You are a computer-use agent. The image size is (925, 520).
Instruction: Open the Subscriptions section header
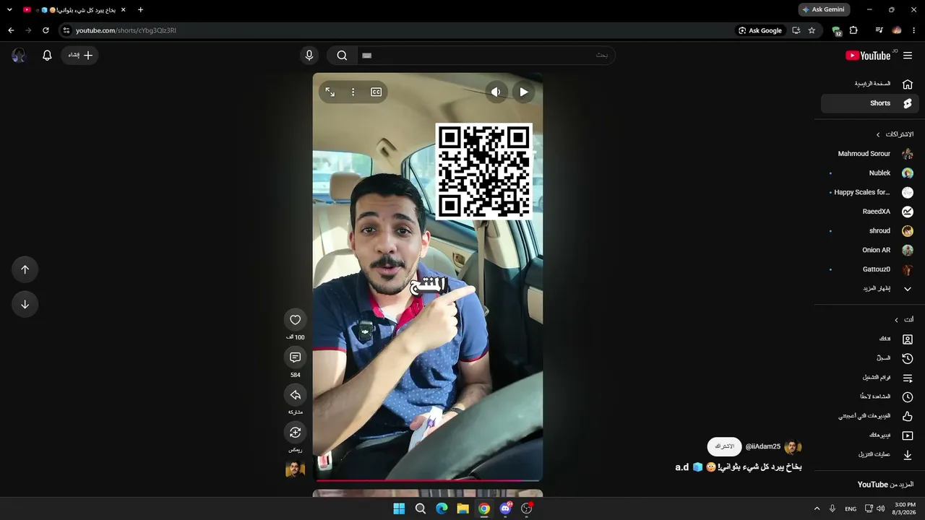895,134
